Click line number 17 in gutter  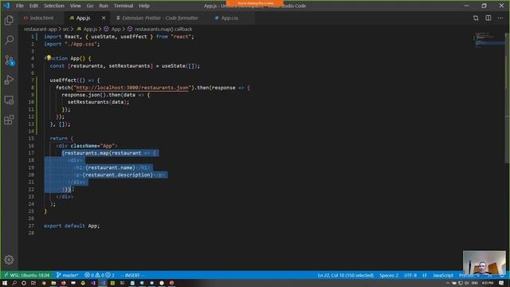point(31,153)
